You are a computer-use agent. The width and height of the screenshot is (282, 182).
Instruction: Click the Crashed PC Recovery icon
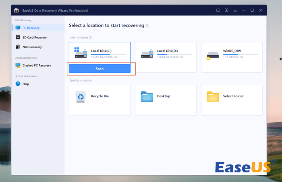click(x=18, y=65)
